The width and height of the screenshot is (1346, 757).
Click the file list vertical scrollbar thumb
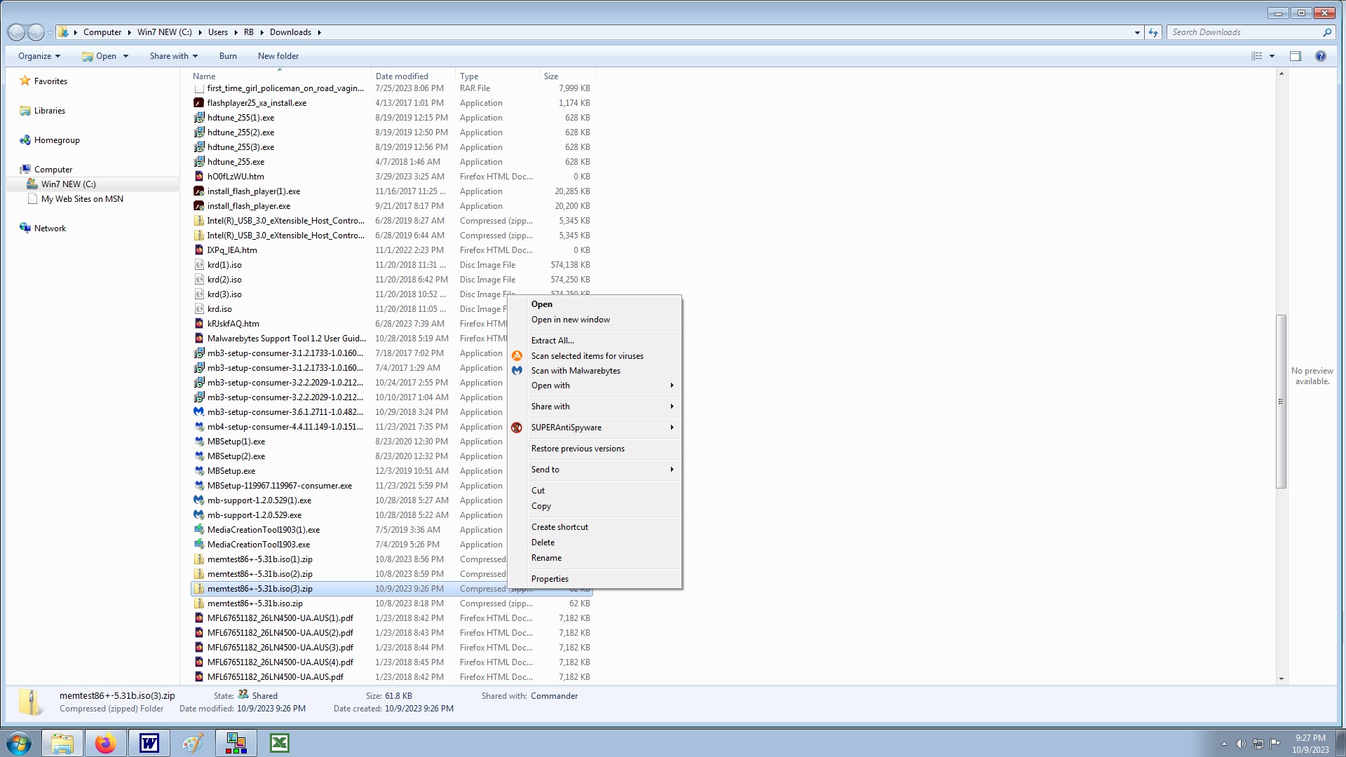pyautogui.click(x=1281, y=401)
